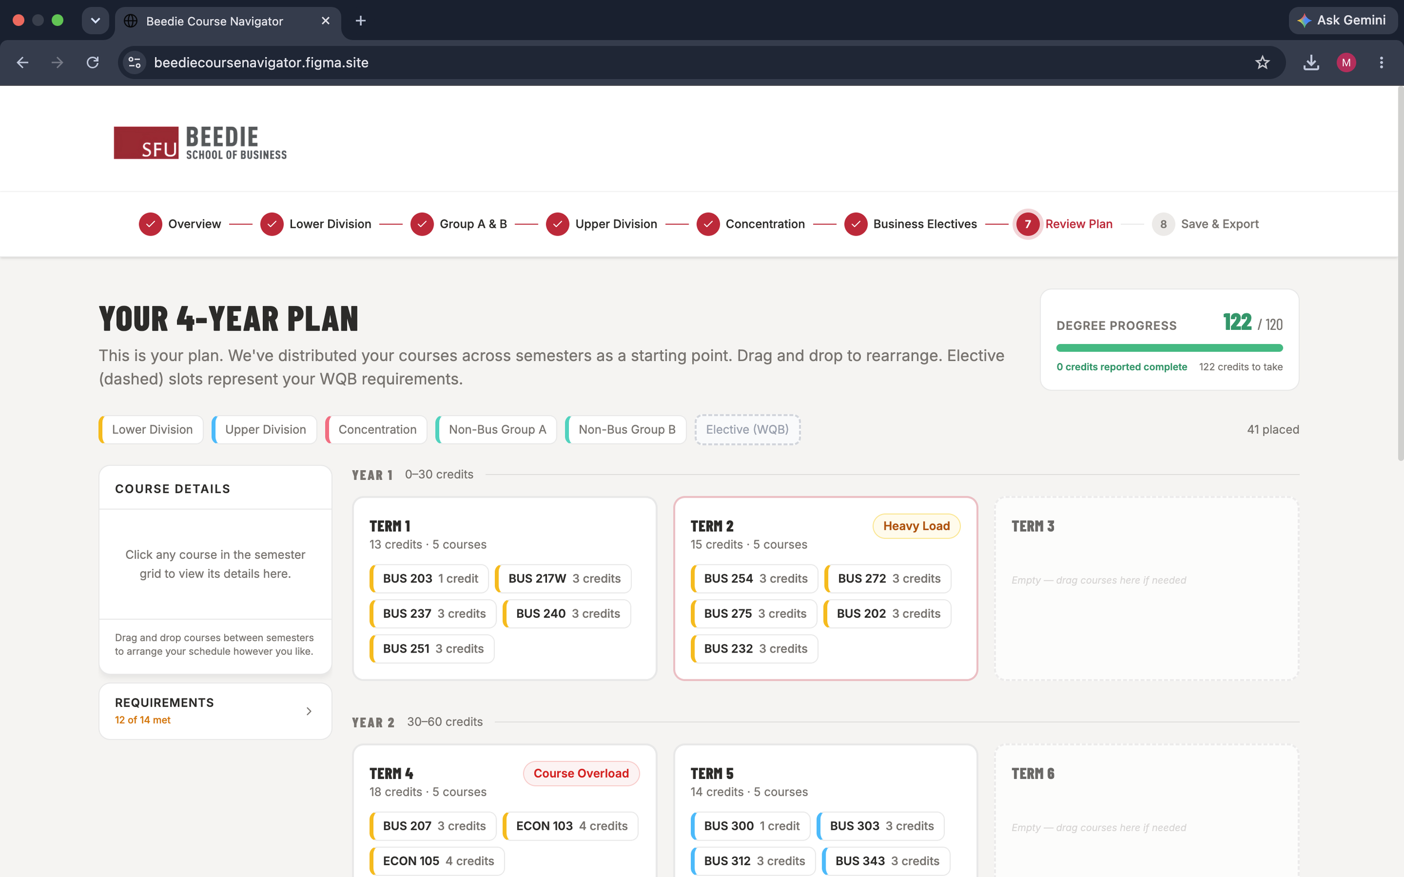The height and width of the screenshot is (877, 1404).
Task: Click the Ask Gemini button
Action: click(1342, 20)
